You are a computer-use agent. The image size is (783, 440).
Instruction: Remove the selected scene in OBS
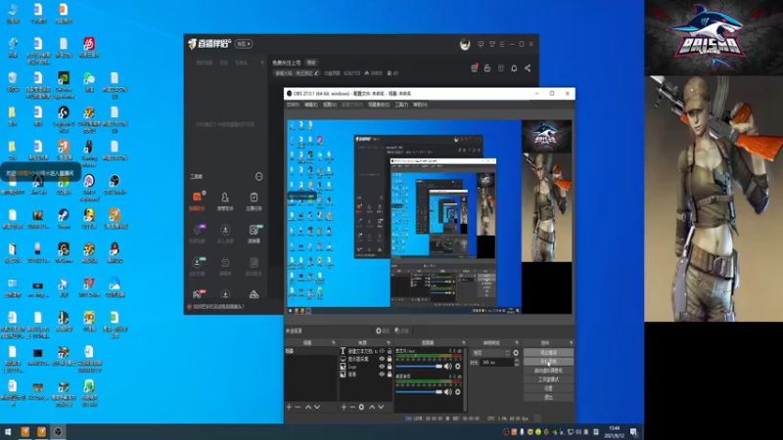click(299, 407)
